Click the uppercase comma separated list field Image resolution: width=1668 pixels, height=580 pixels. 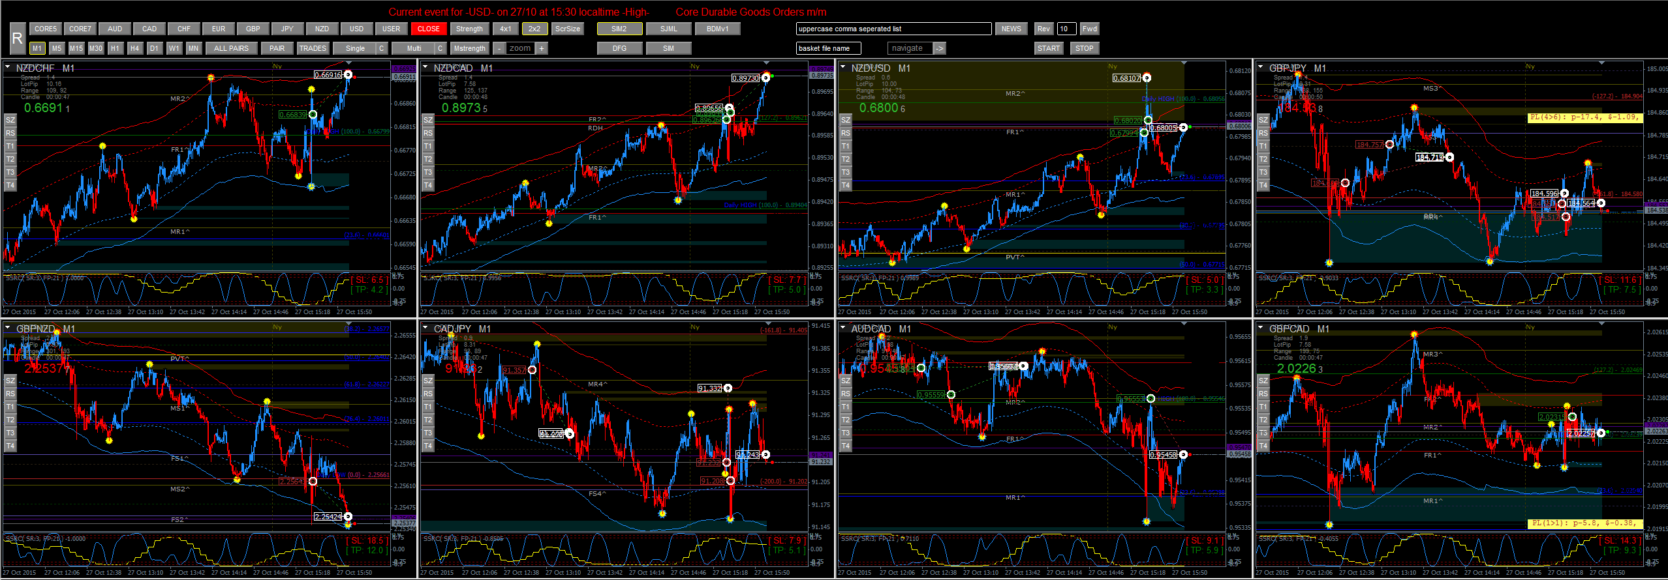[894, 29]
